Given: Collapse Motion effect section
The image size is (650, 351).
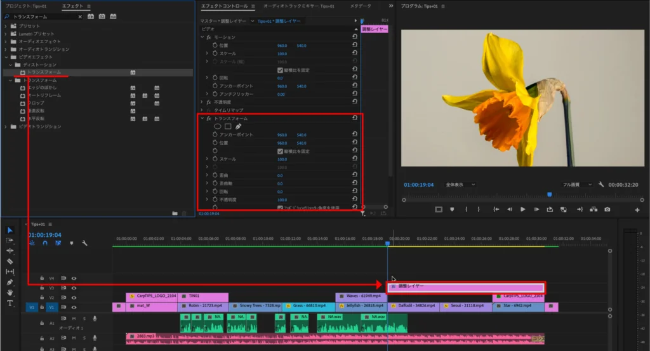Looking at the screenshot, I should pos(202,37).
